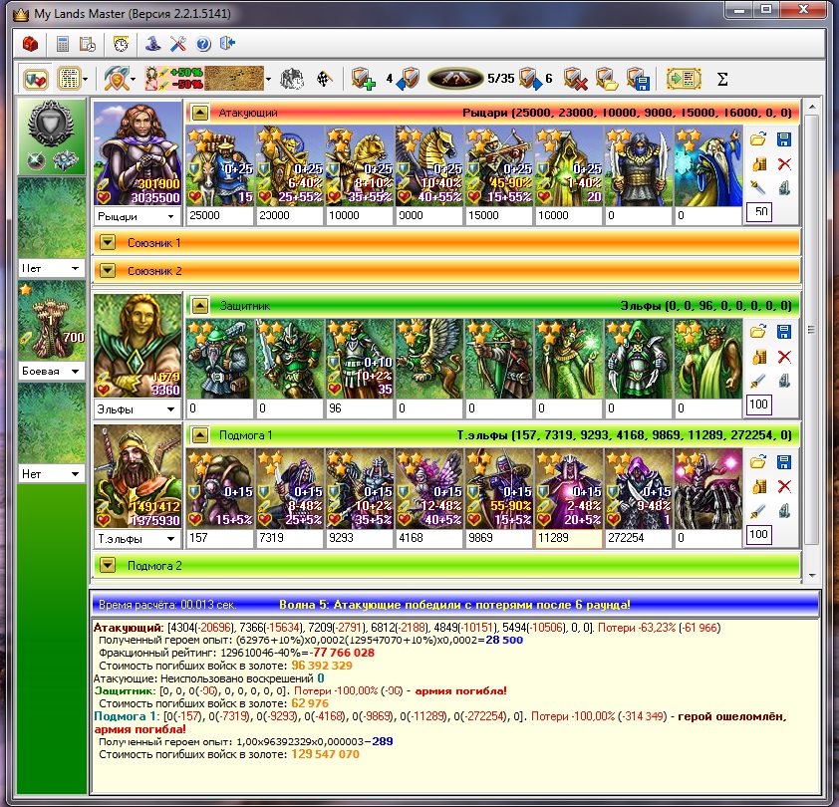Click sword icon in Подмога 1 row
Image resolution: width=839 pixels, height=807 pixels.
point(757,511)
